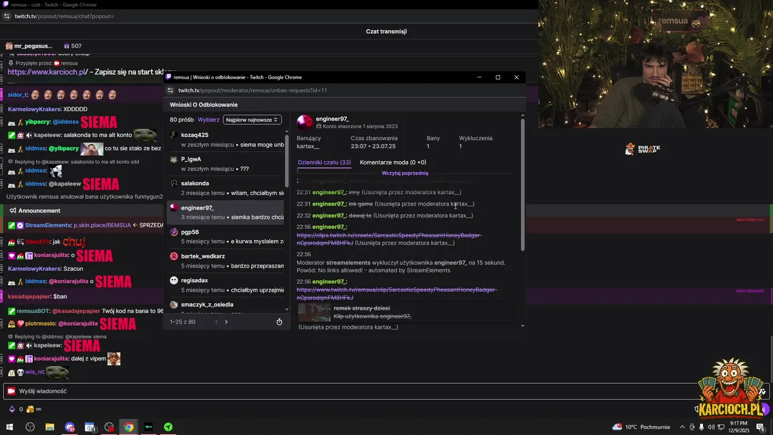Click the viewers count icon next to 507
This screenshot has width=773, height=435.
click(66, 46)
